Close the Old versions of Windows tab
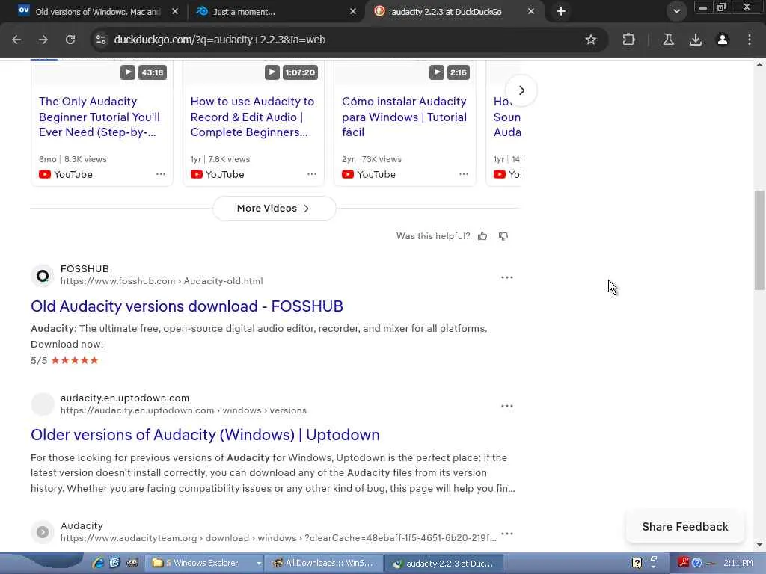Viewport: 766px width, 574px height. pos(175,11)
